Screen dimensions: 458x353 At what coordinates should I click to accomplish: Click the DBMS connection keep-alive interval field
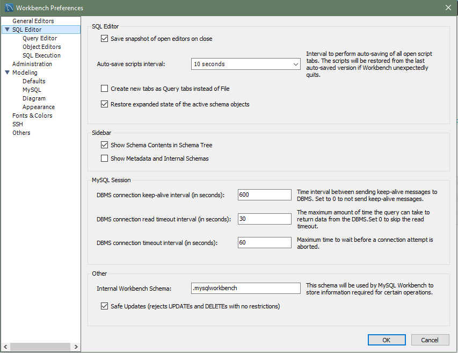pos(264,194)
